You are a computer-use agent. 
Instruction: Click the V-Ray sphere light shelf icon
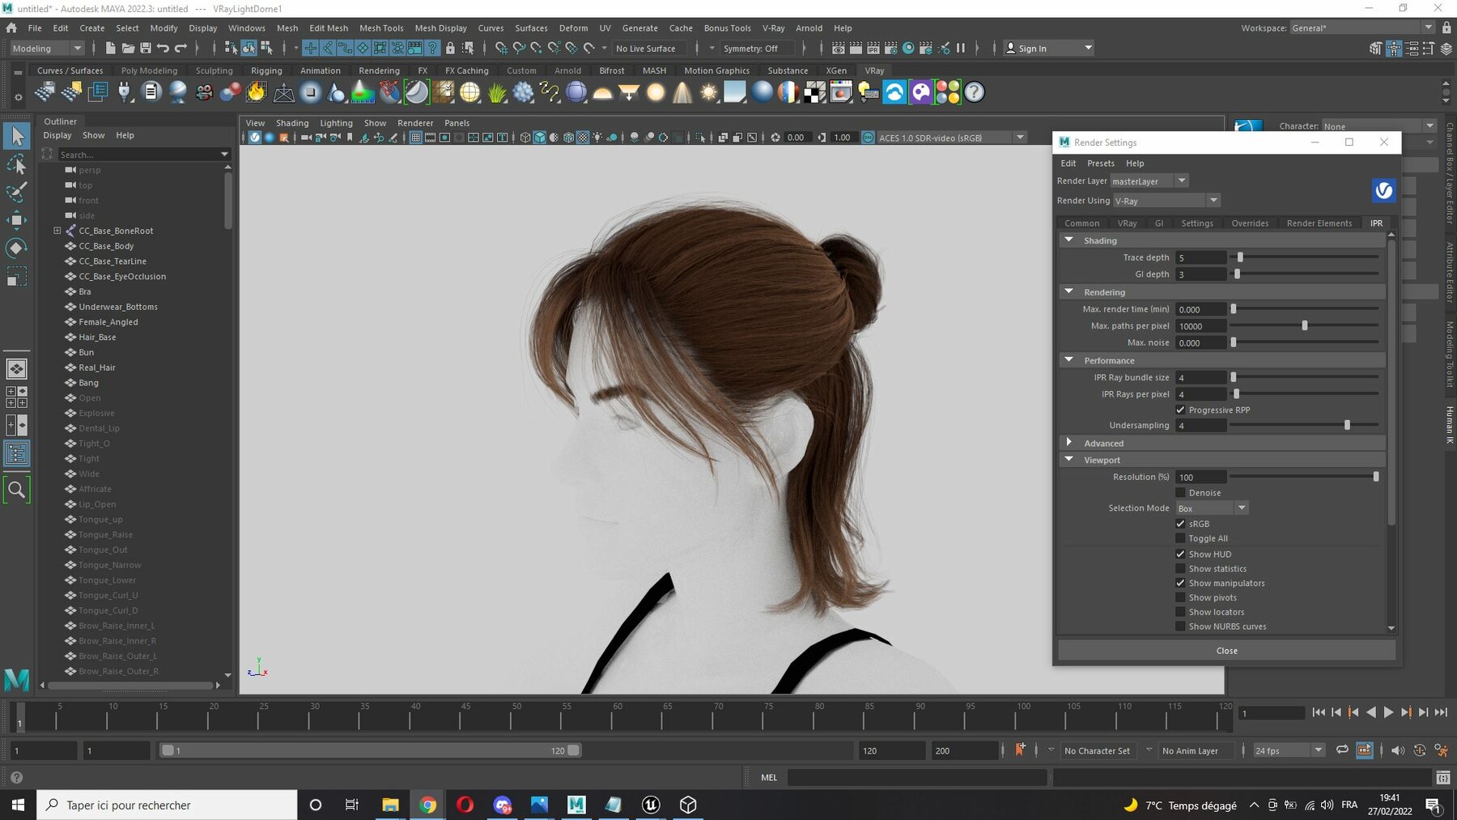click(x=656, y=92)
